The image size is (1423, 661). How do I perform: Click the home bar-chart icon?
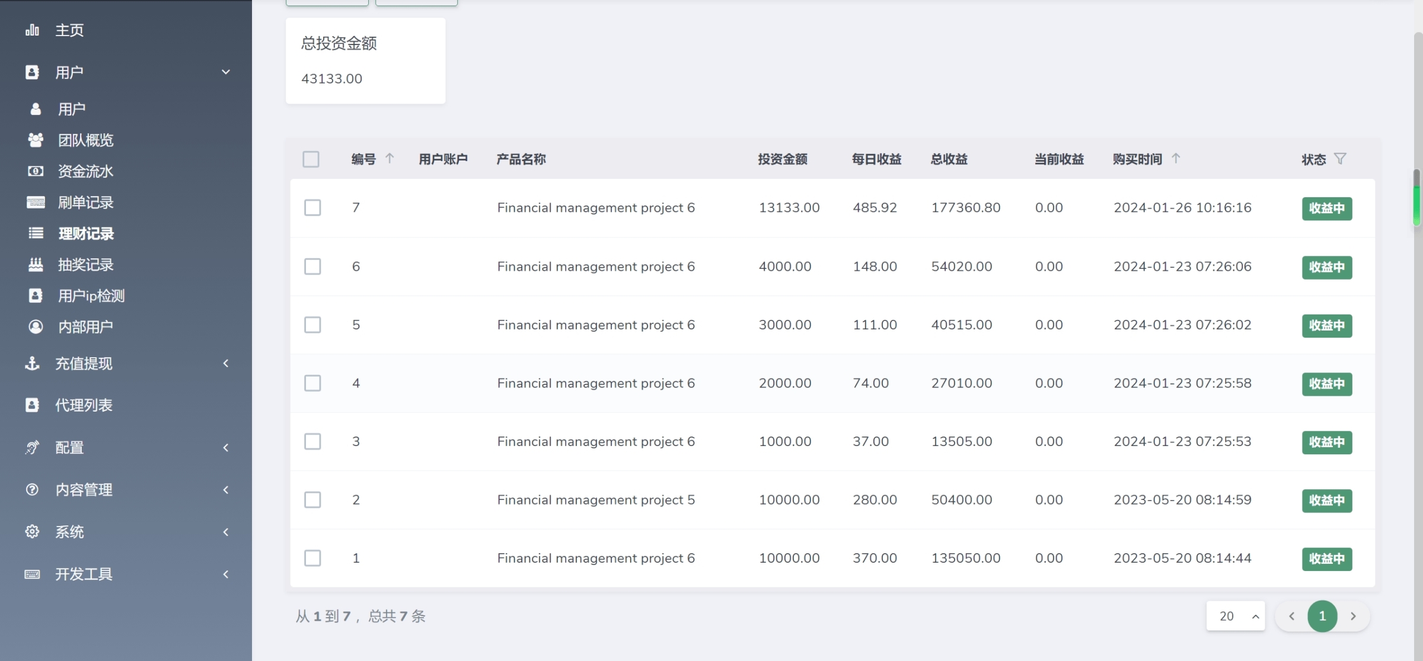tap(32, 30)
